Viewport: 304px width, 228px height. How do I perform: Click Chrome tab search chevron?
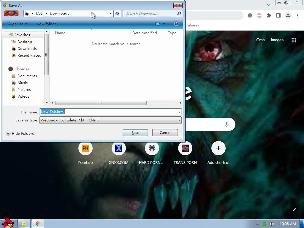(268, 5)
